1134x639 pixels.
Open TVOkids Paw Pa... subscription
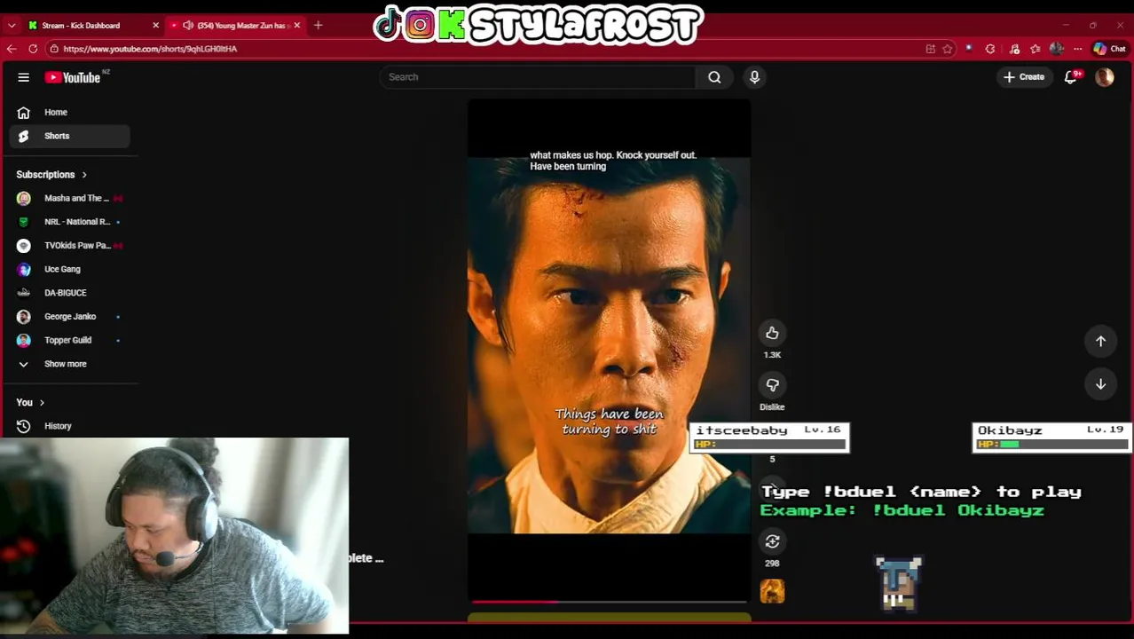(x=69, y=246)
